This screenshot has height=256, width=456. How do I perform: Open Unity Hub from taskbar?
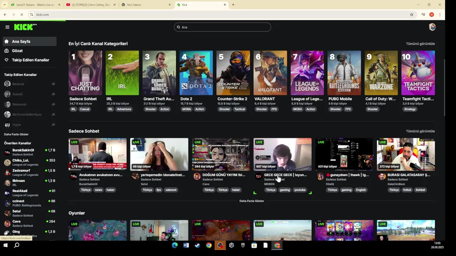232,245
